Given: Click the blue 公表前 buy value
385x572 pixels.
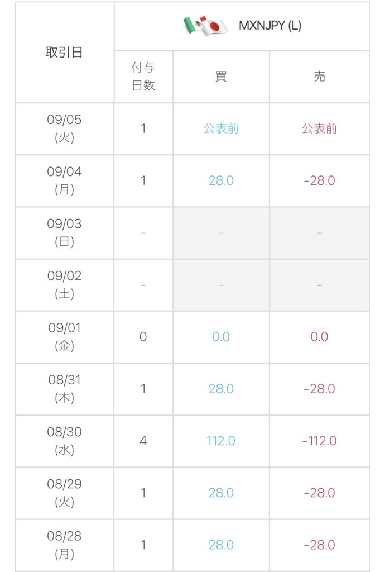Looking at the screenshot, I should pos(221,128).
